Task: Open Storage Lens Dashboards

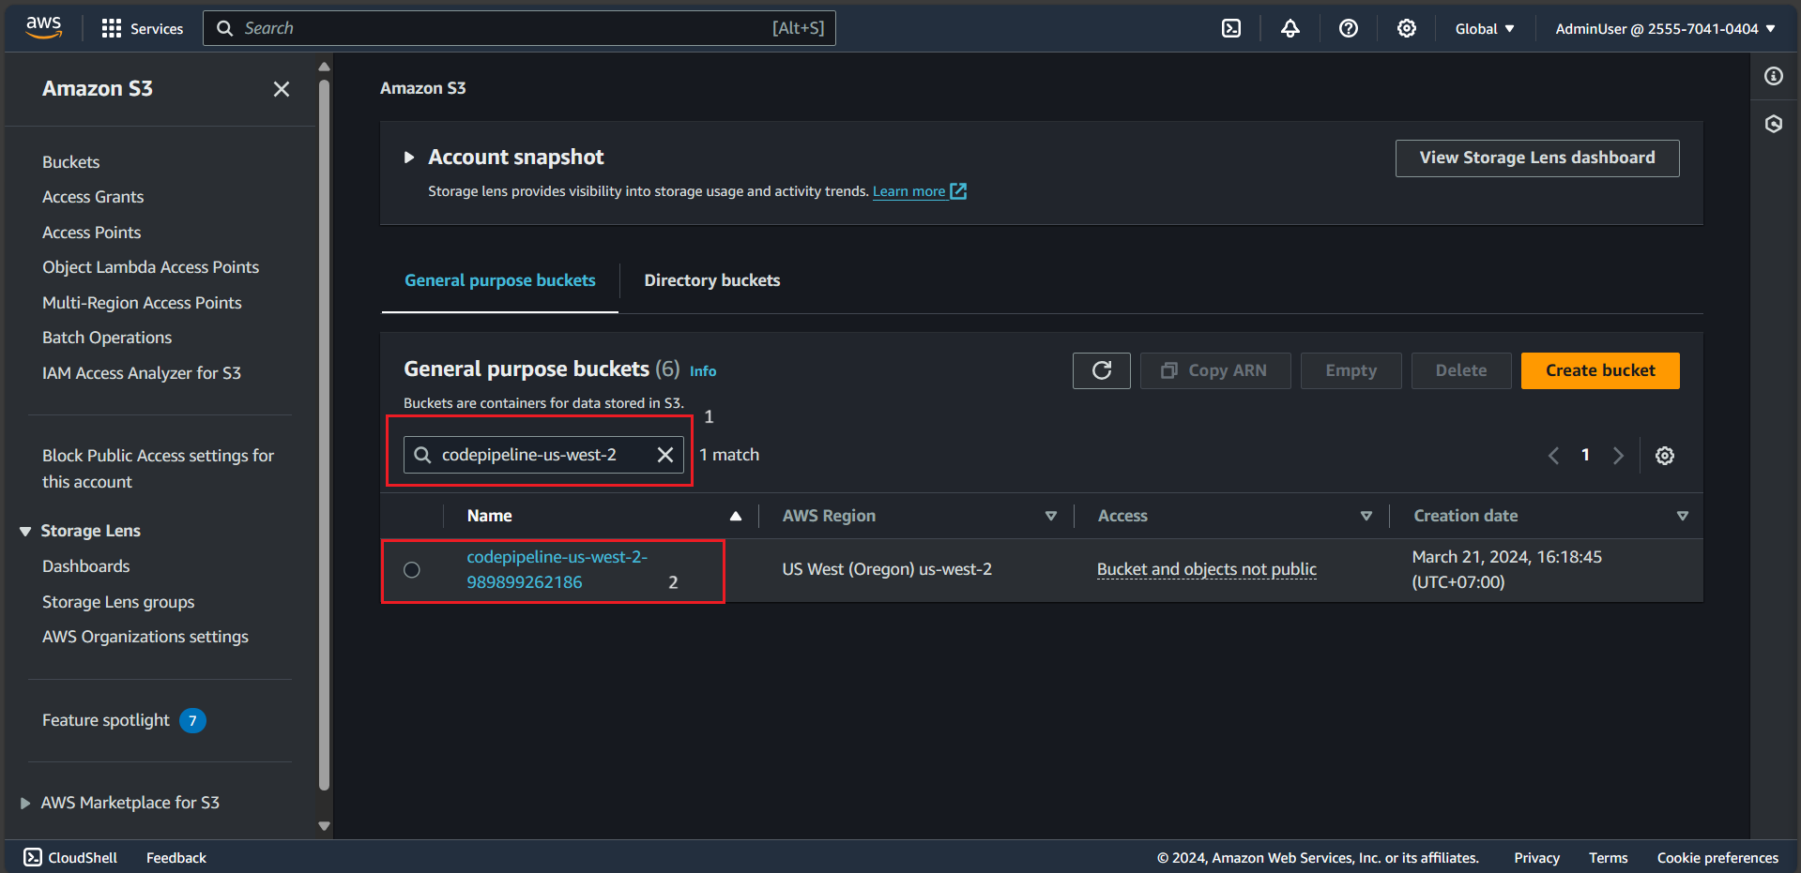Action: pyautogui.click(x=86, y=566)
